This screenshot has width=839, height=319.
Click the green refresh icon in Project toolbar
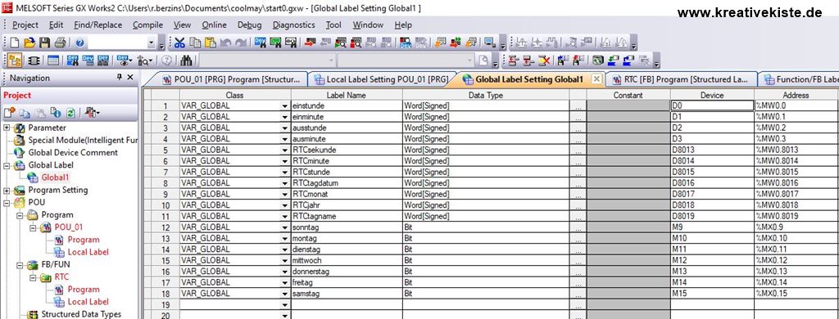tap(70, 113)
